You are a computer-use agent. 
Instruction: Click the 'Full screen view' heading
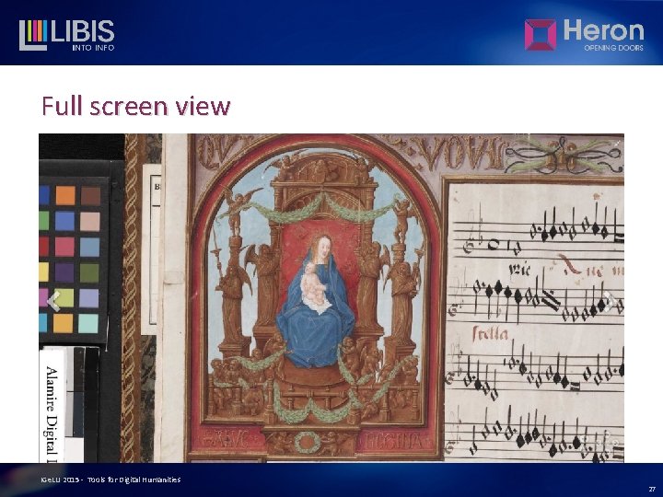[x=136, y=106]
